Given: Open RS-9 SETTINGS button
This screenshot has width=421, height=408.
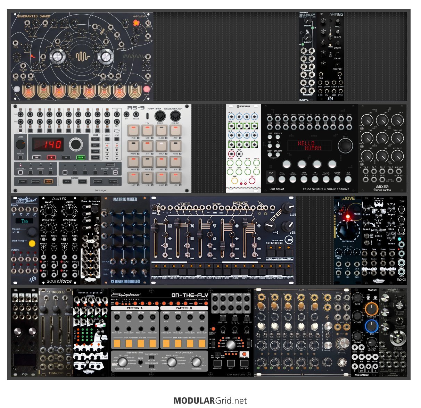Looking at the screenshot, I should pyautogui.click(x=113, y=181).
